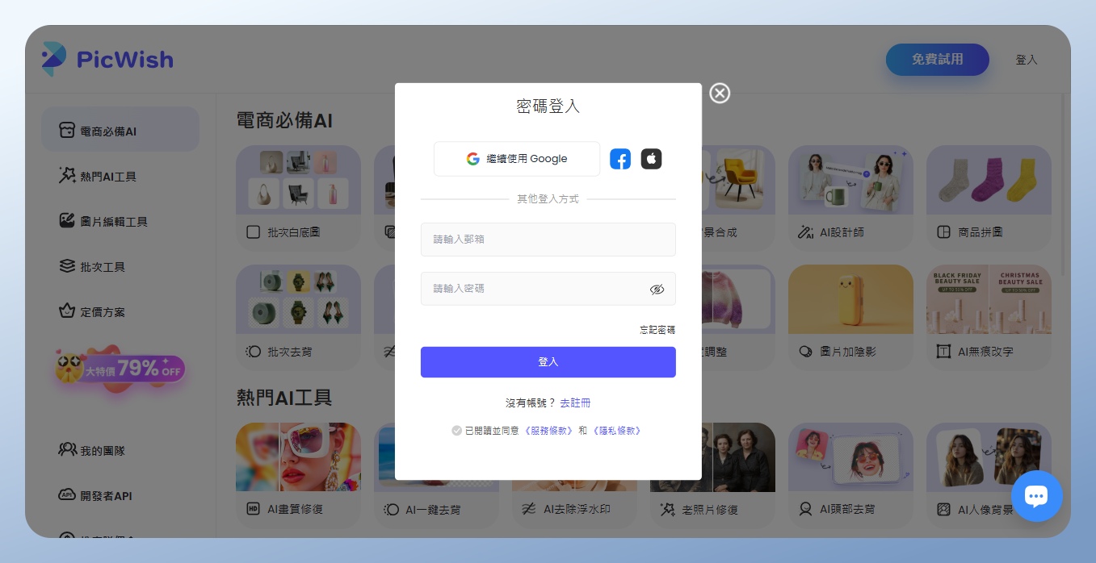Screen dimensions: 1096x563
Task: Continue with Google button
Action: (517, 159)
